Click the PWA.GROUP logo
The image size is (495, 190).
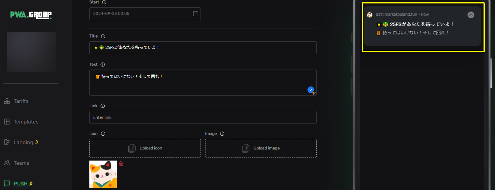31,15
